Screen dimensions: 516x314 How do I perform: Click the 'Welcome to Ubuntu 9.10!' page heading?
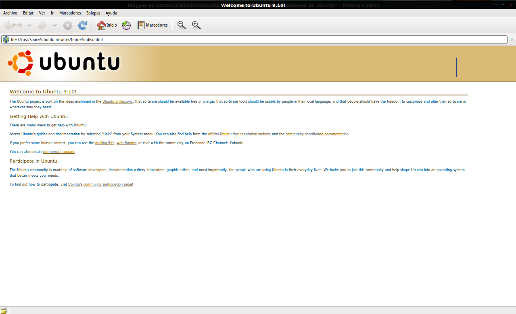[43, 92]
